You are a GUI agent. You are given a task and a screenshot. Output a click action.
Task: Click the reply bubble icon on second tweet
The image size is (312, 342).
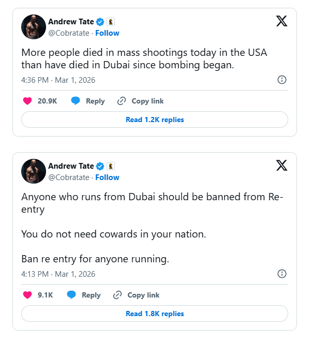pyautogui.click(x=71, y=295)
